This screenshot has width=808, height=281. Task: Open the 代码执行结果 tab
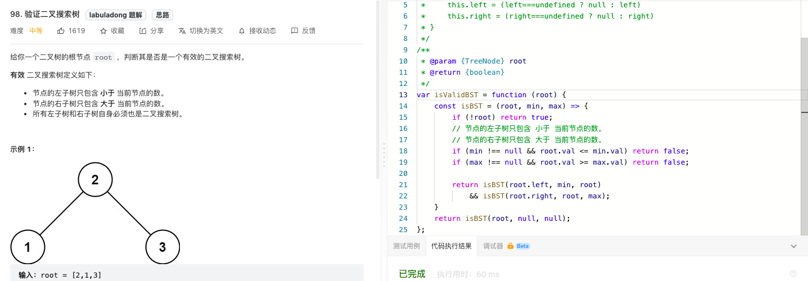(452, 246)
